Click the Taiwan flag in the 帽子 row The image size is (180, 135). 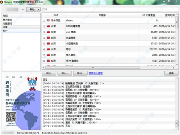click(x=48, y=49)
